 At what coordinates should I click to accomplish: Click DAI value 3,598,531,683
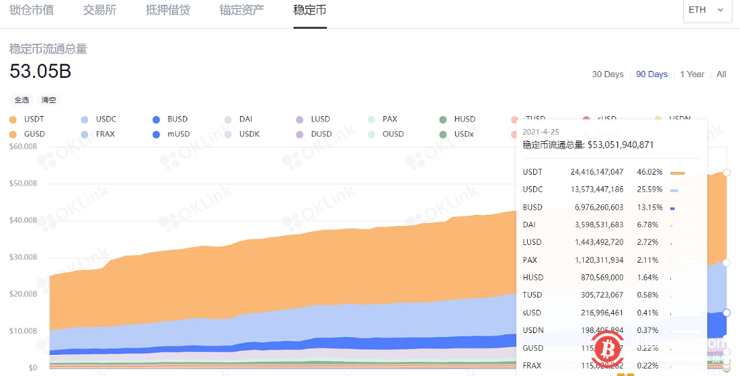click(599, 225)
